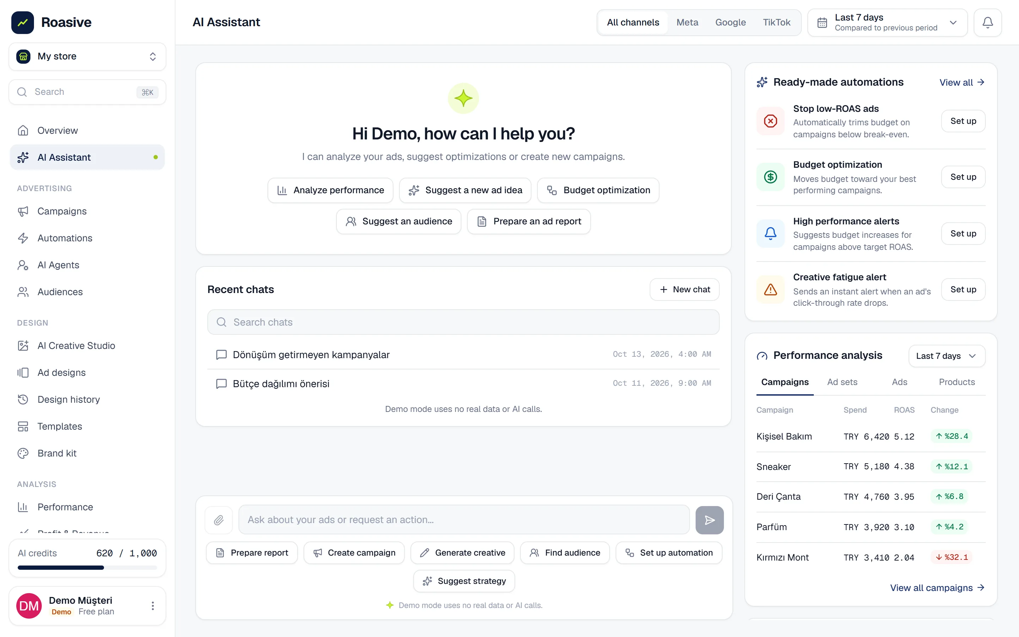Click the Search chats field
This screenshot has width=1019, height=637.
point(463,322)
